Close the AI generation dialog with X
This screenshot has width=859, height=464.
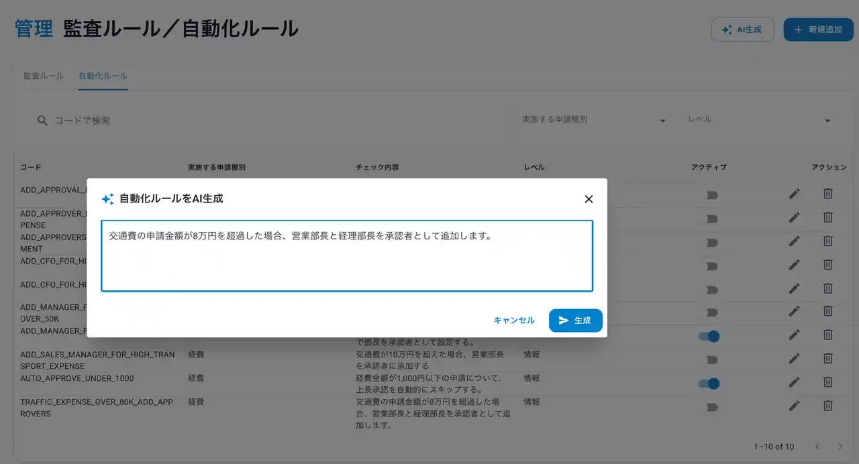pos(589,199)
